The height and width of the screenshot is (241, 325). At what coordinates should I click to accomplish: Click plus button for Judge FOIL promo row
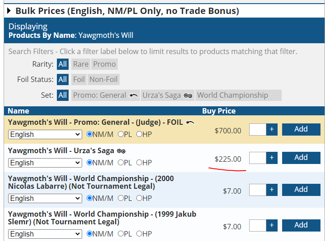(x=271, y=130)
